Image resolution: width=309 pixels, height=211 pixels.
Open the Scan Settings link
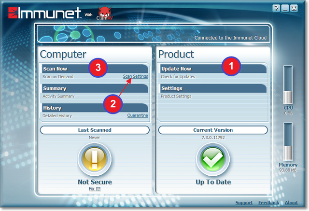[x=135, y=76]
